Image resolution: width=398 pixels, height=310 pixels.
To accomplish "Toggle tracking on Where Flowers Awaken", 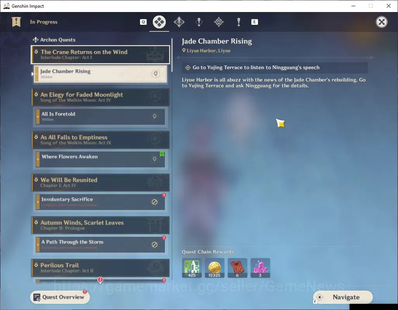I will pos(154,159).
